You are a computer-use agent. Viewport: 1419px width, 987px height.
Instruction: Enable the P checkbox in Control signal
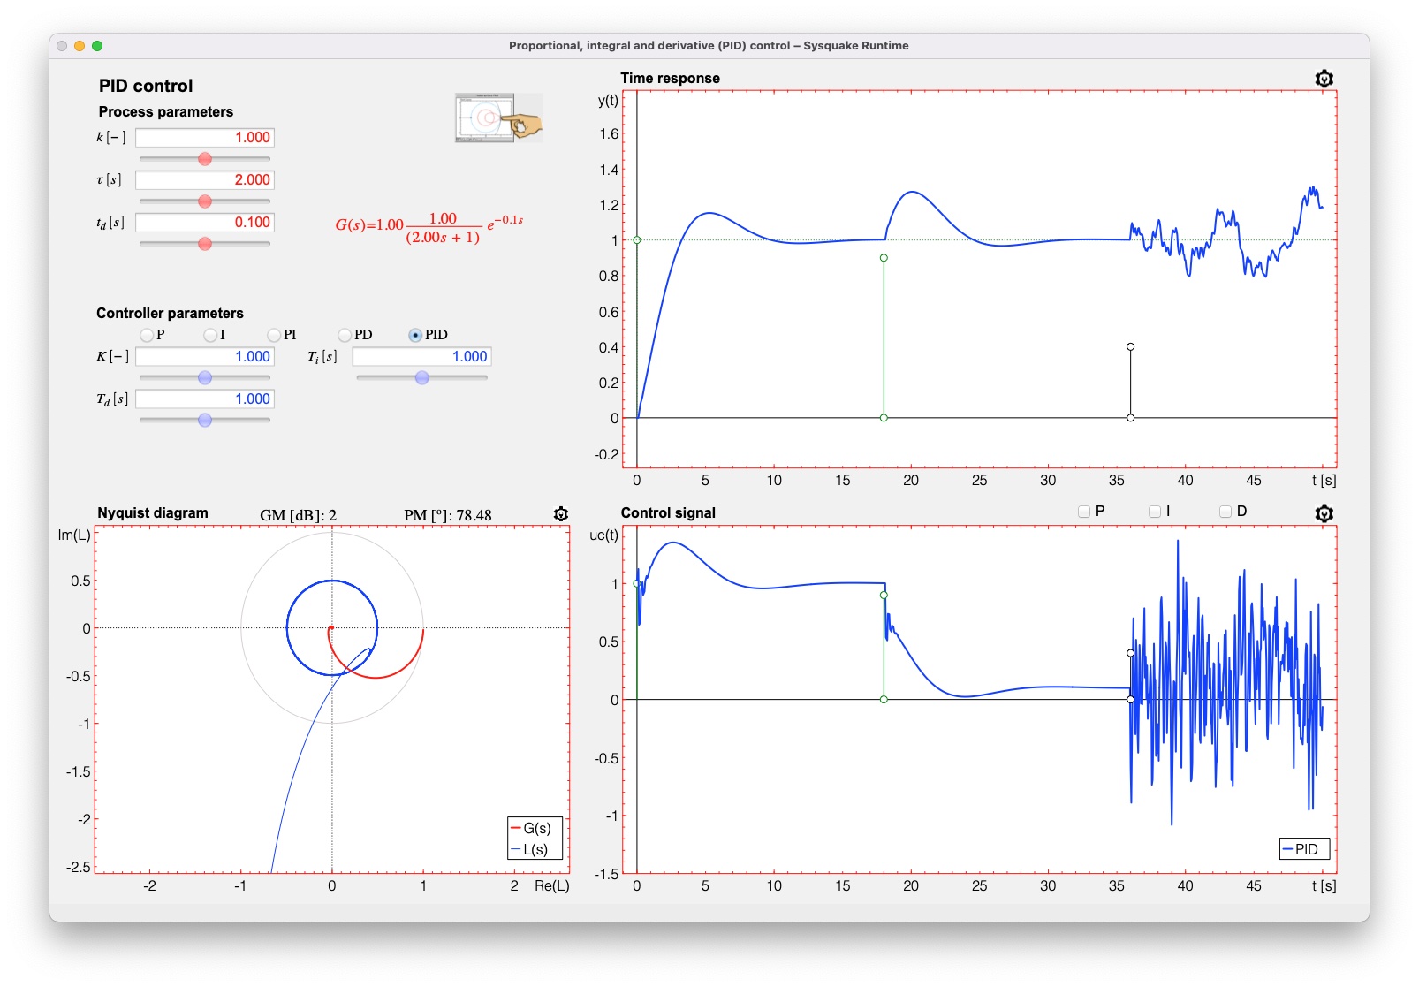(x=1084, y=512)
